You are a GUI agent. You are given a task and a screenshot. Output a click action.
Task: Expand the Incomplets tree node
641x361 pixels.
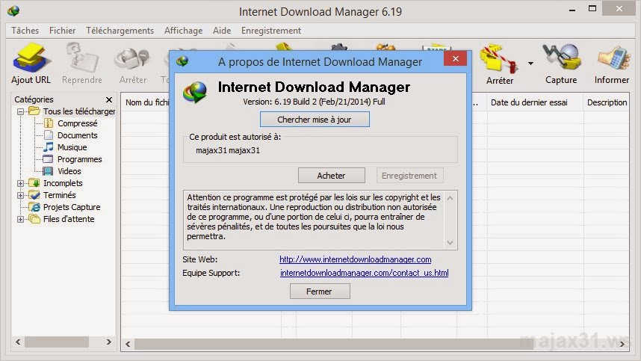coord(20,183)
